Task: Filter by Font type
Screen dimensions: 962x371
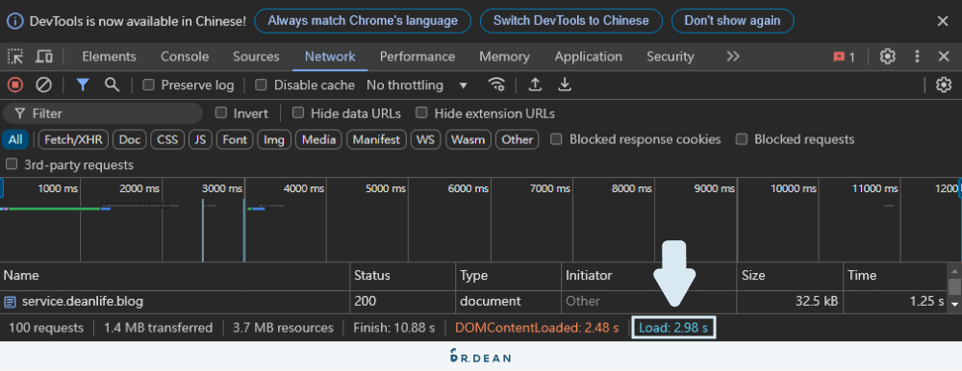Action: click(235, 139)
